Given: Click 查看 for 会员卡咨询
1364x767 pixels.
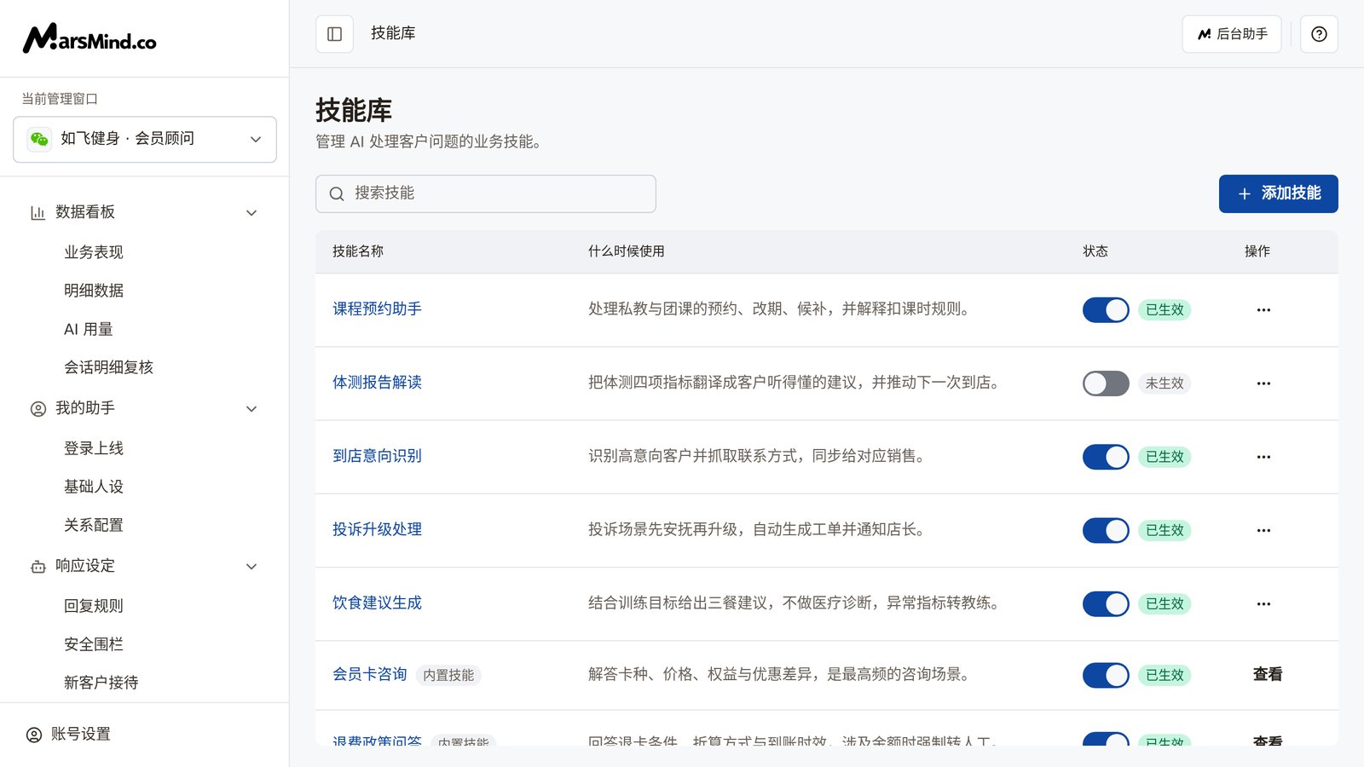Looking at the screenshot, I should pyautogui.click(x=1268, y=674).
